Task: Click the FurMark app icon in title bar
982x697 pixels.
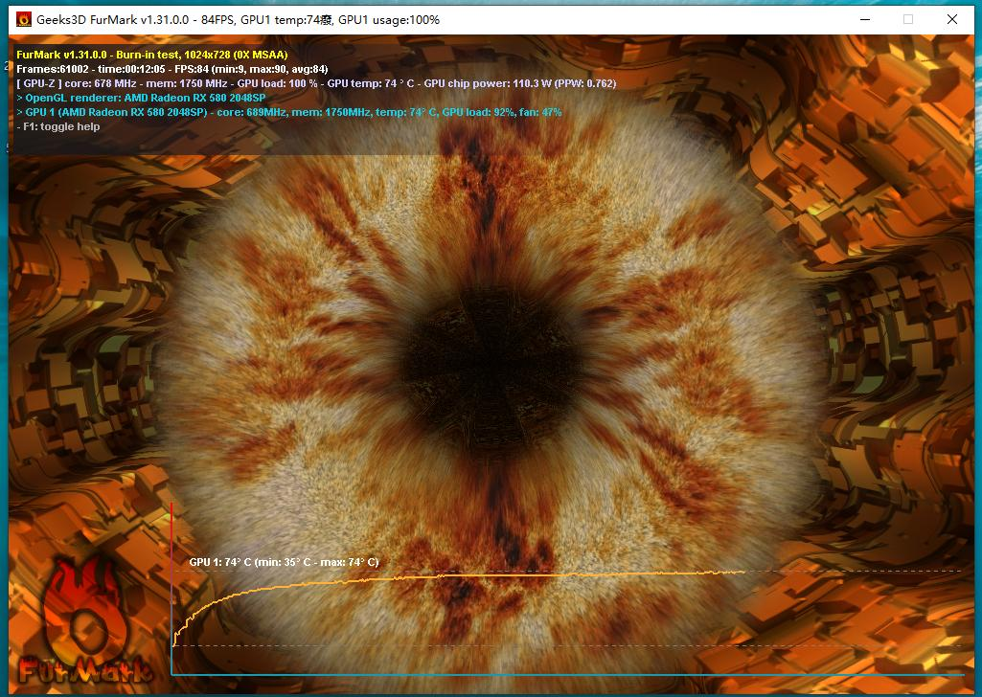Action: coord(24,19)
